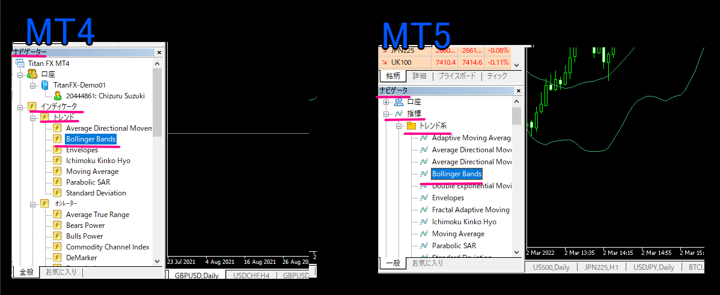Image resolution: width=720 pixels, height=295 pixels.
Task: Click the Bollinger Bands icon in MT5
Action: (x=424, y=174)
